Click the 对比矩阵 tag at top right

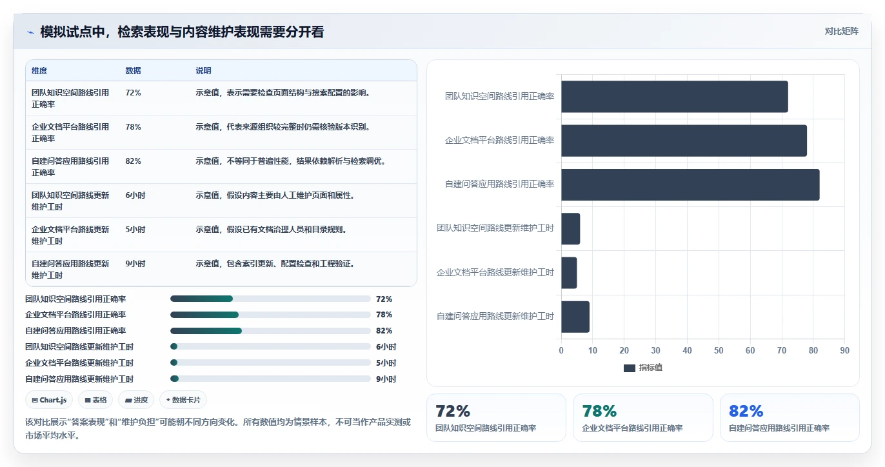pyautogui.click(x=841, y=31)
